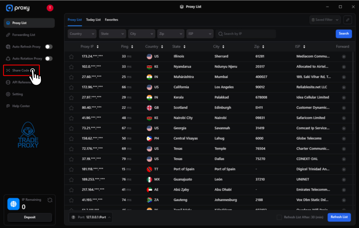Expand the ISP filter dropdown
Viewport: 359px width, 228px height.
pos(200,33)
